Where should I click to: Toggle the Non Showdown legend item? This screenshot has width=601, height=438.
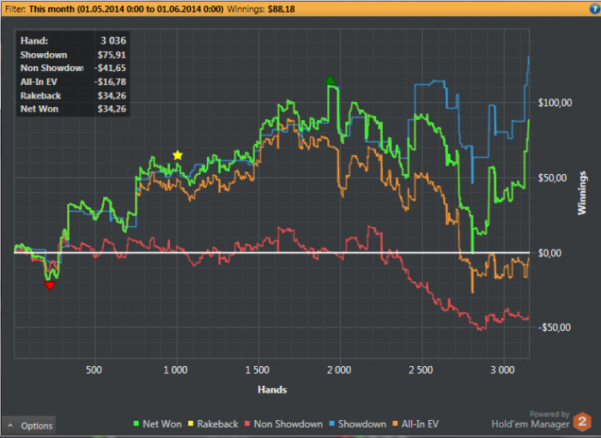283,423
